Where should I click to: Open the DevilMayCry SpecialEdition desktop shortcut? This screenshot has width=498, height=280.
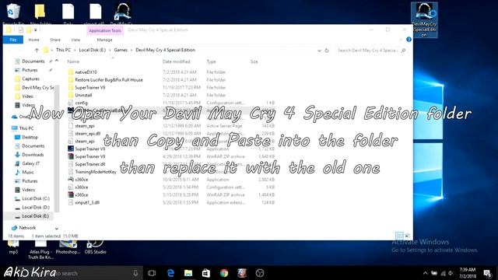tap(424, 19)
